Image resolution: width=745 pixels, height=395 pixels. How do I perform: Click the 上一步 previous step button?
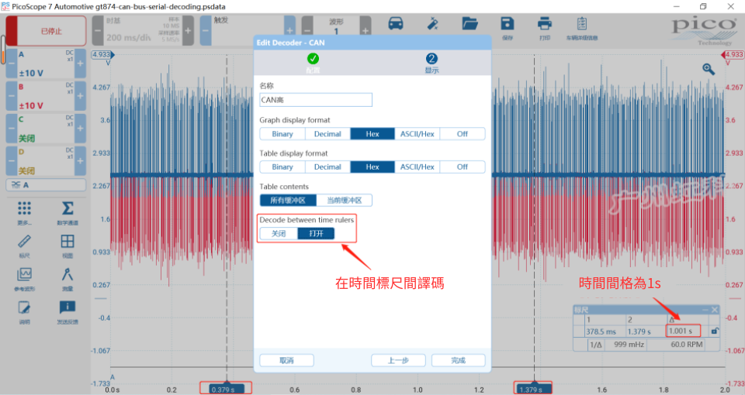click(398, 360)
